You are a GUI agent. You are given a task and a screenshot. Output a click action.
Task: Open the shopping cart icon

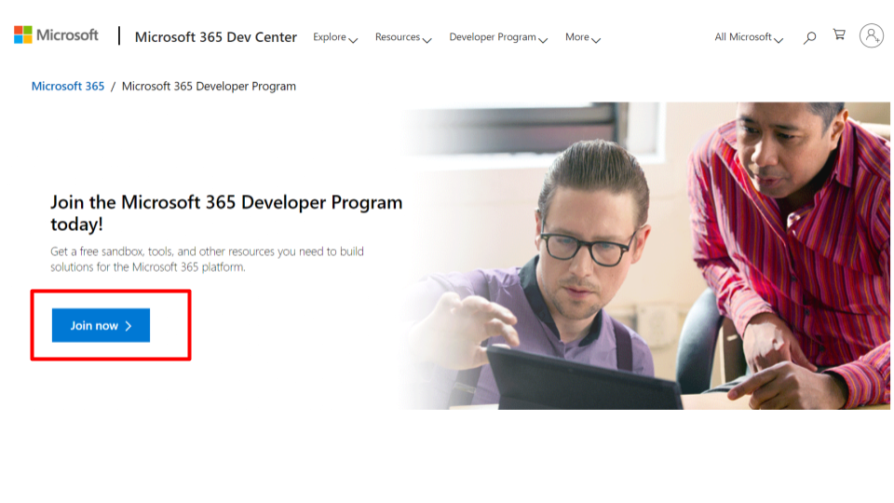pyautogui.click(x=839, y=34)
